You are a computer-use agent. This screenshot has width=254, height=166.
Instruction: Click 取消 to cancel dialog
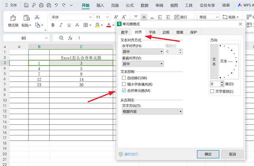[x=232, y=154]
